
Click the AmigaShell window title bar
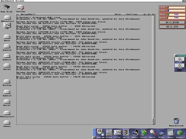click(67, 14)
